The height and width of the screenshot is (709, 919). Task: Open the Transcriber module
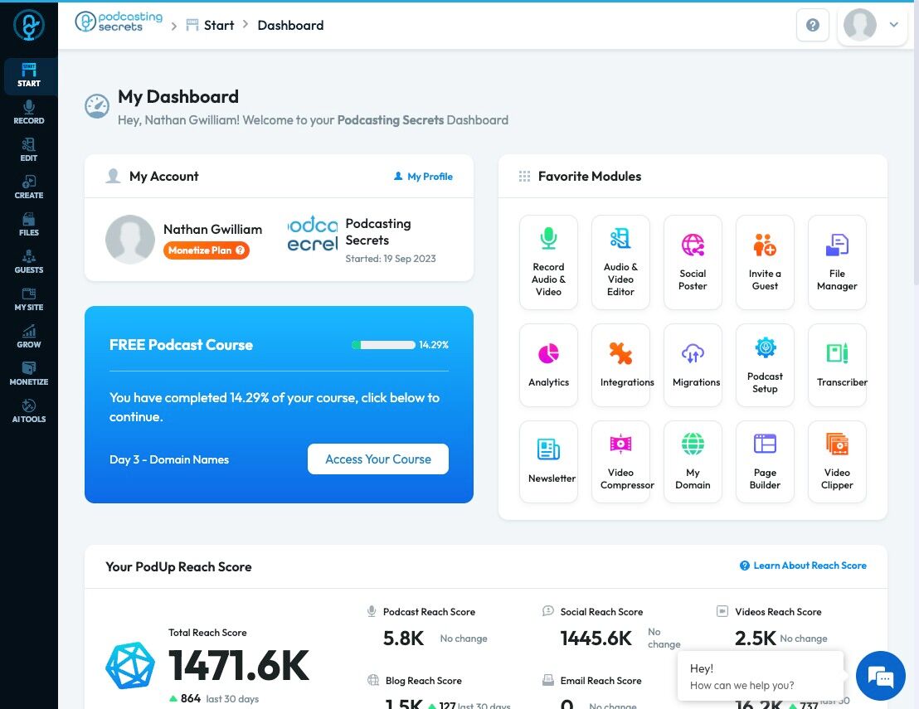(836, 365)
